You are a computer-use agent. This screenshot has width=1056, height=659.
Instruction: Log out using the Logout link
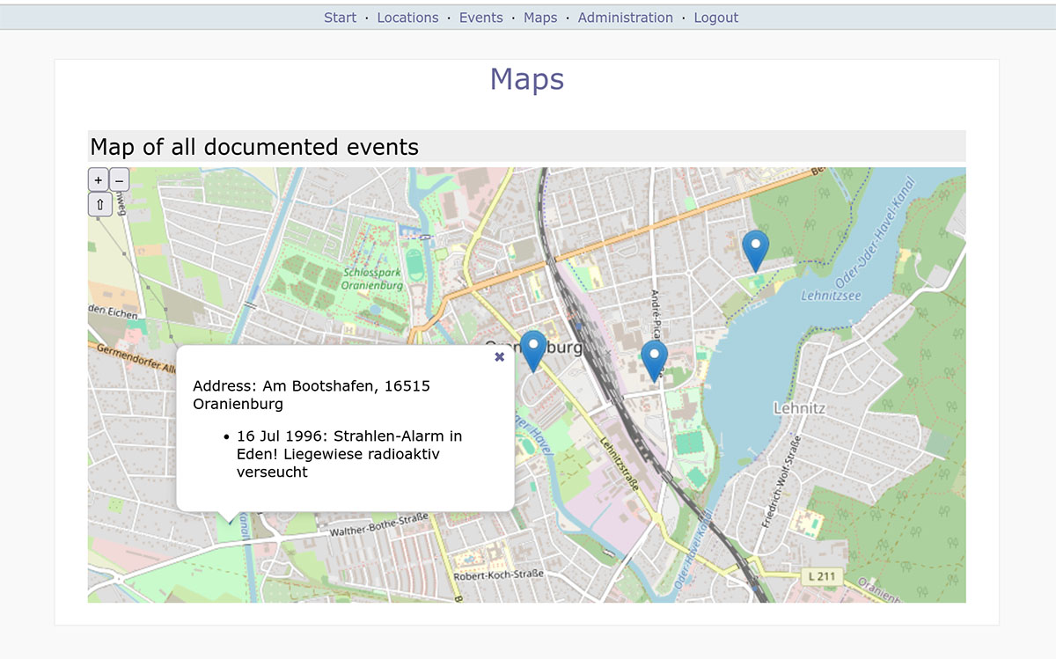point(715,18)
